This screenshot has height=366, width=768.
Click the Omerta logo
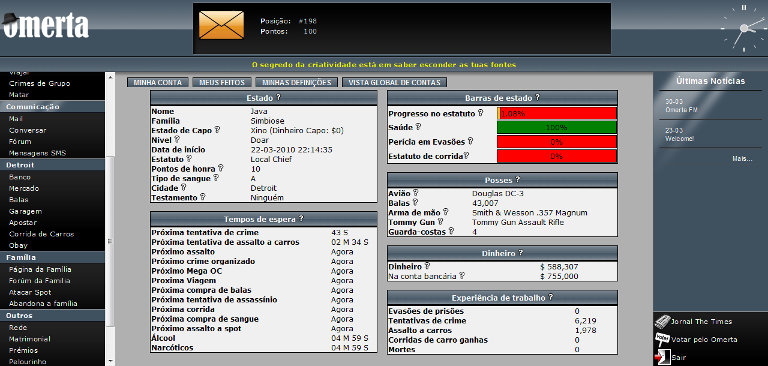click(x=46, y=25)
